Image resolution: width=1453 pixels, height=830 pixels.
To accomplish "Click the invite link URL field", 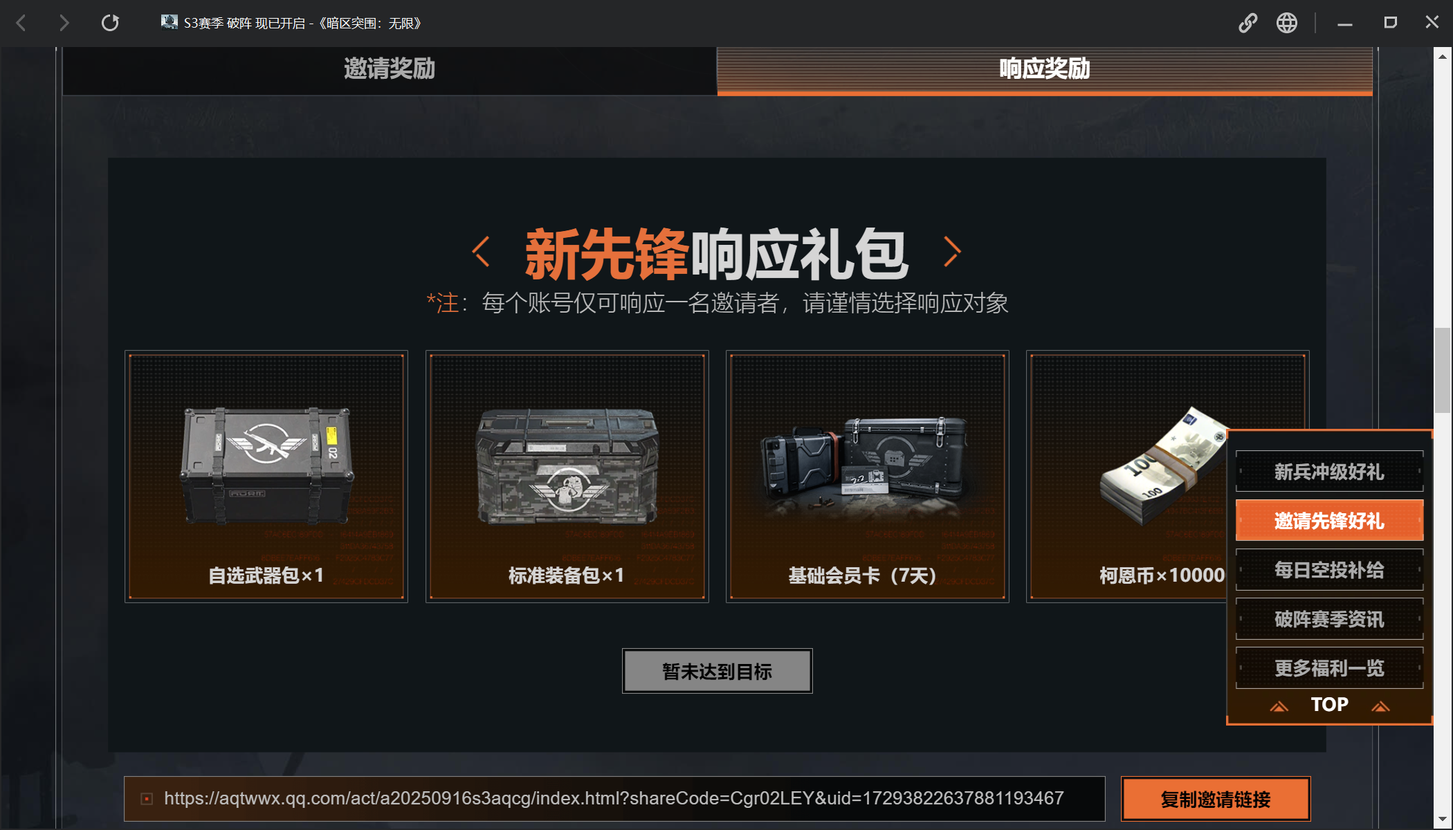I will (x=614, y=799).
